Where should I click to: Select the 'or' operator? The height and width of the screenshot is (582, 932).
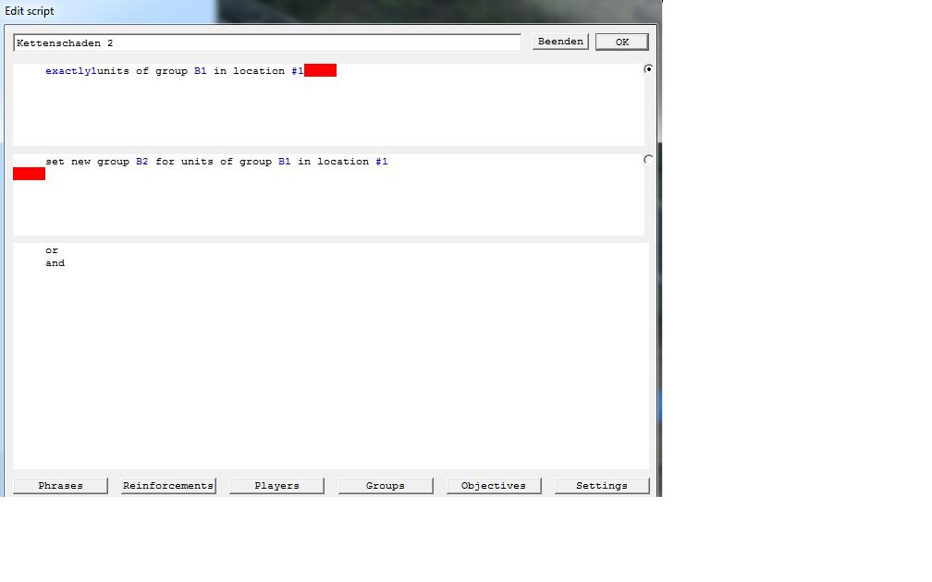[52, 250]
